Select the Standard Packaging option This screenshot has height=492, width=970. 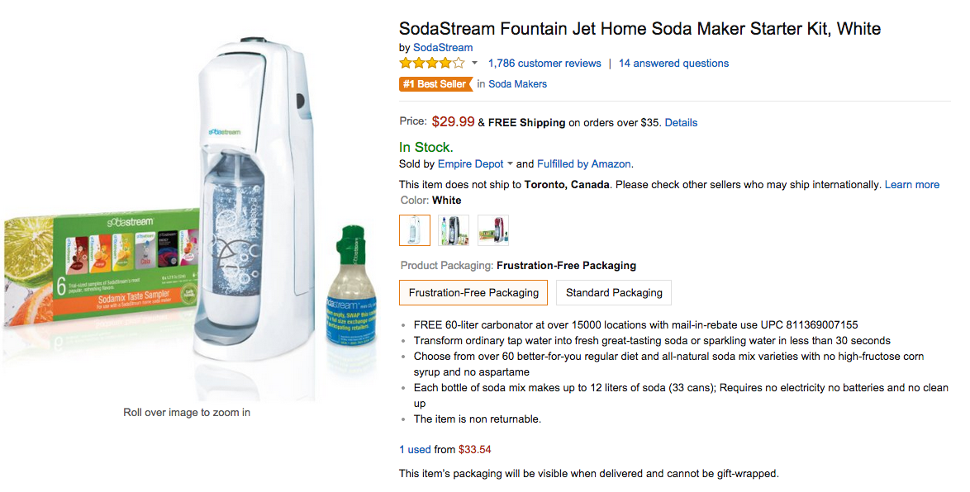(614, 292)
